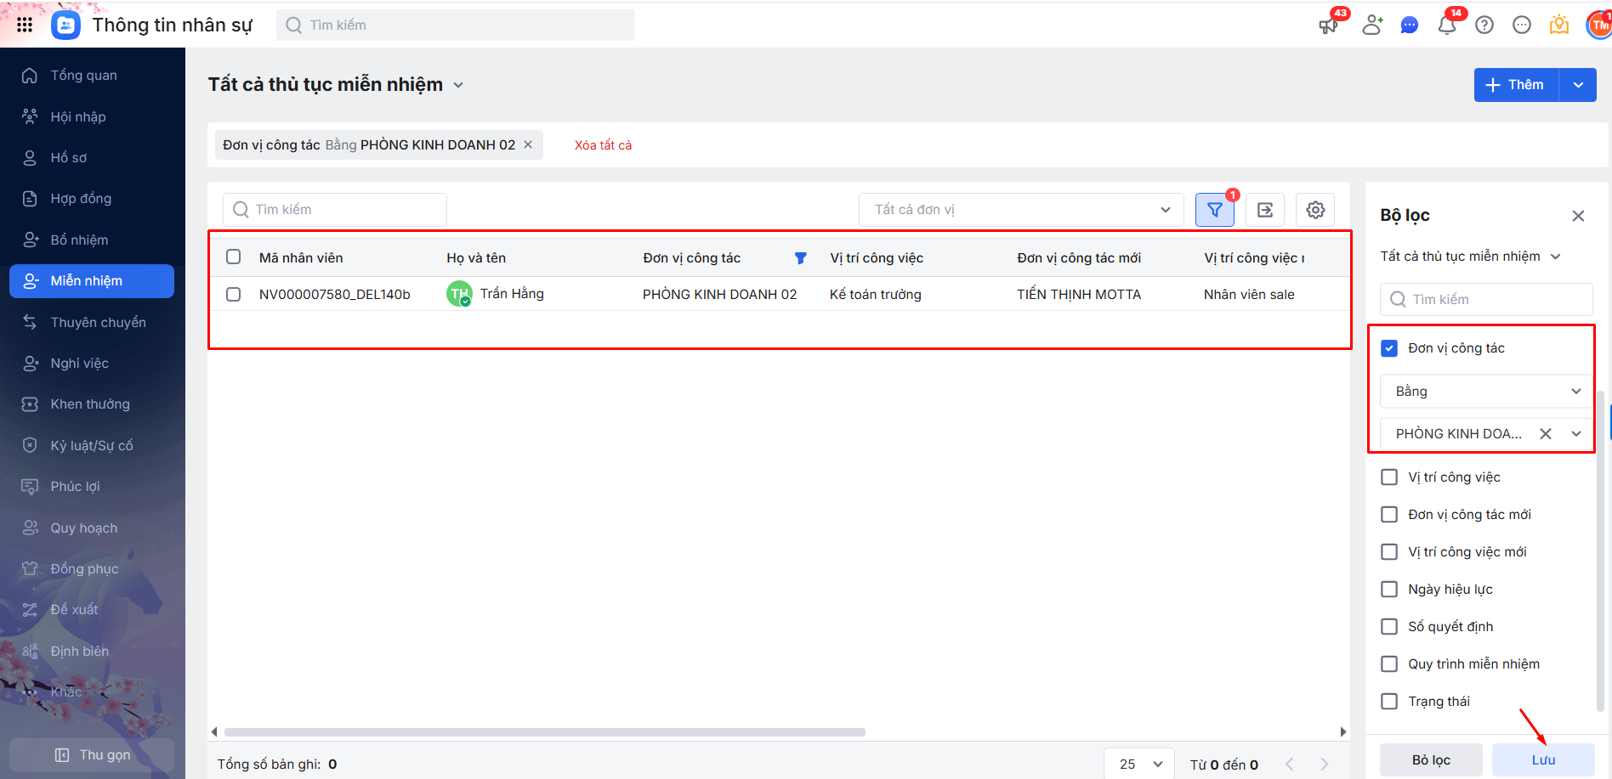This screenshot has height=779, width=1612.
Task: Open table settings gear icon
Action: click(1314, 210)
